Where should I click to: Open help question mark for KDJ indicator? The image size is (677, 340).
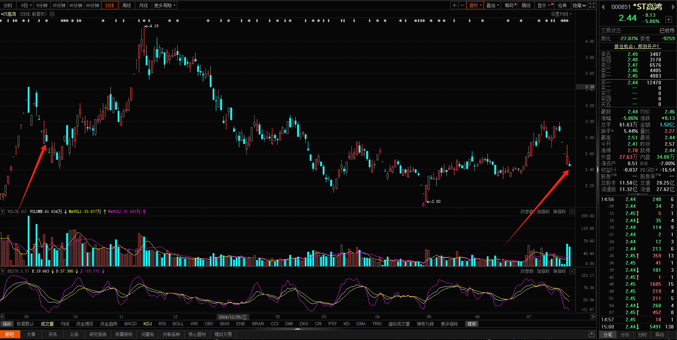click(3, 271)
